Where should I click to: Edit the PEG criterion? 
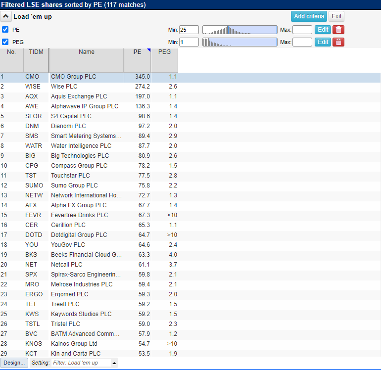tap(323, 42)
